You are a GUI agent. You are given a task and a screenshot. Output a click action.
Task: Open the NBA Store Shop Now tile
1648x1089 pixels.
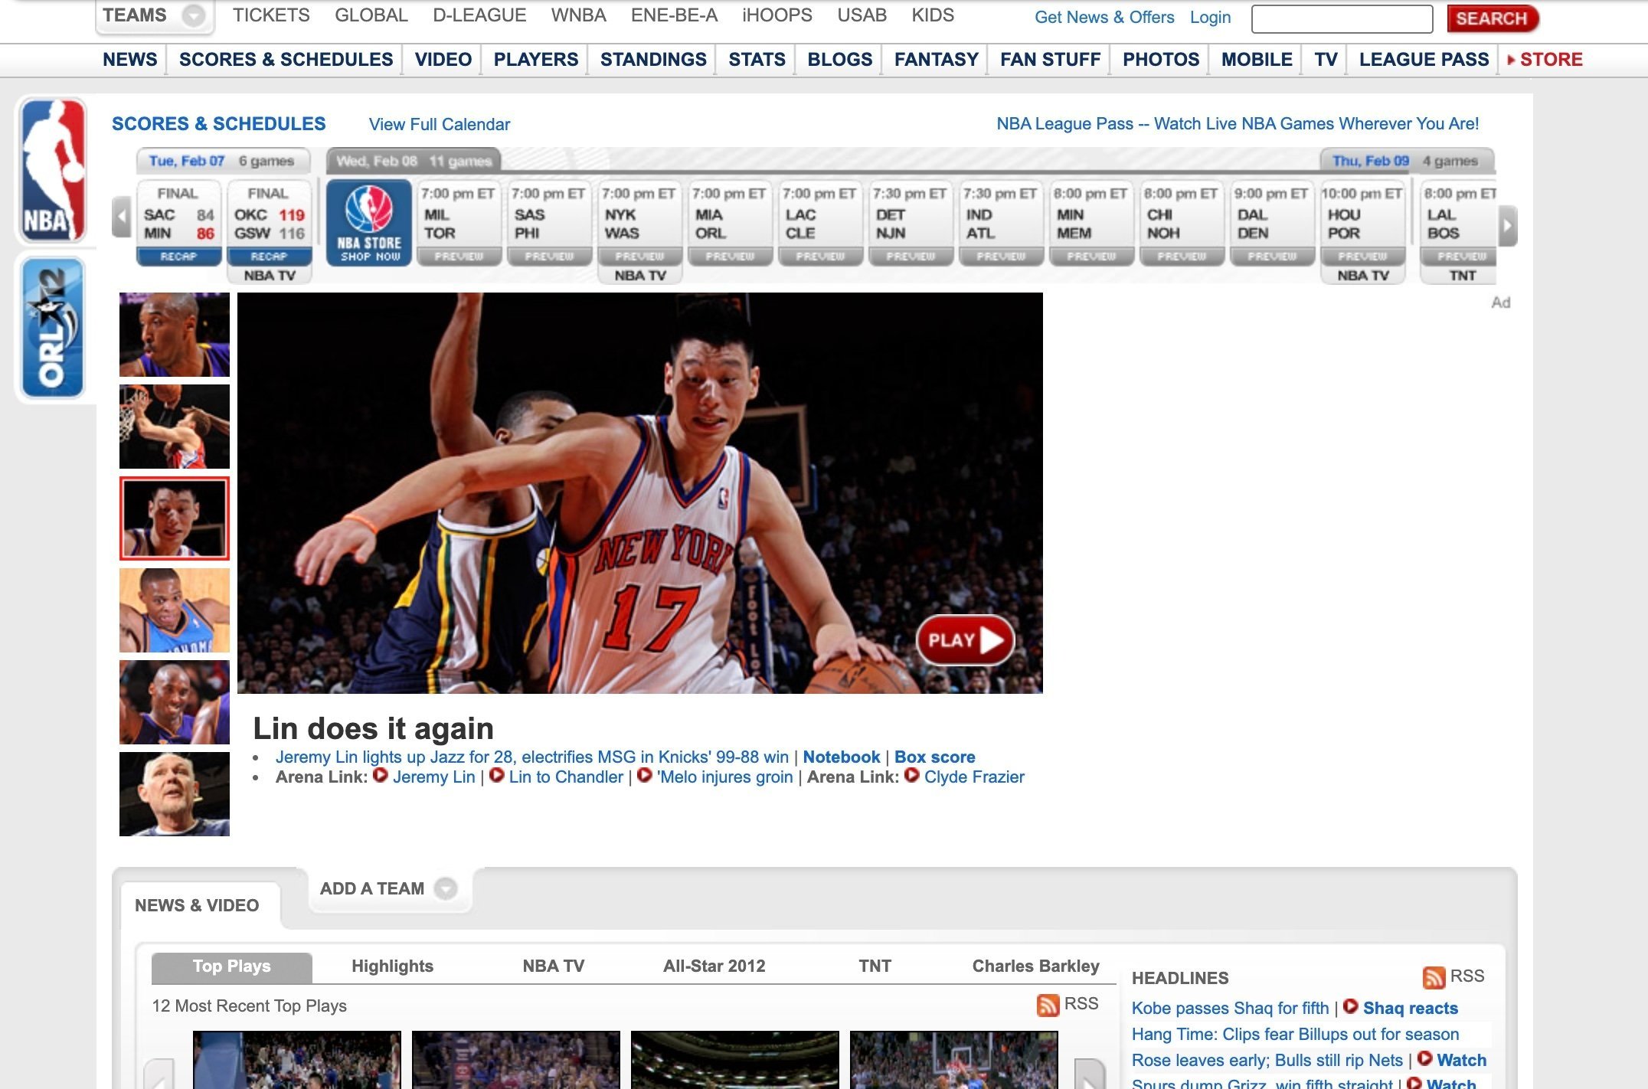[x=369, y=223]
